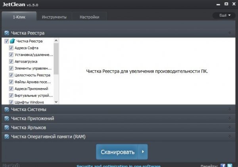Click the registry list scrollbar thumb
238x167 pixels.
[56, 59]
